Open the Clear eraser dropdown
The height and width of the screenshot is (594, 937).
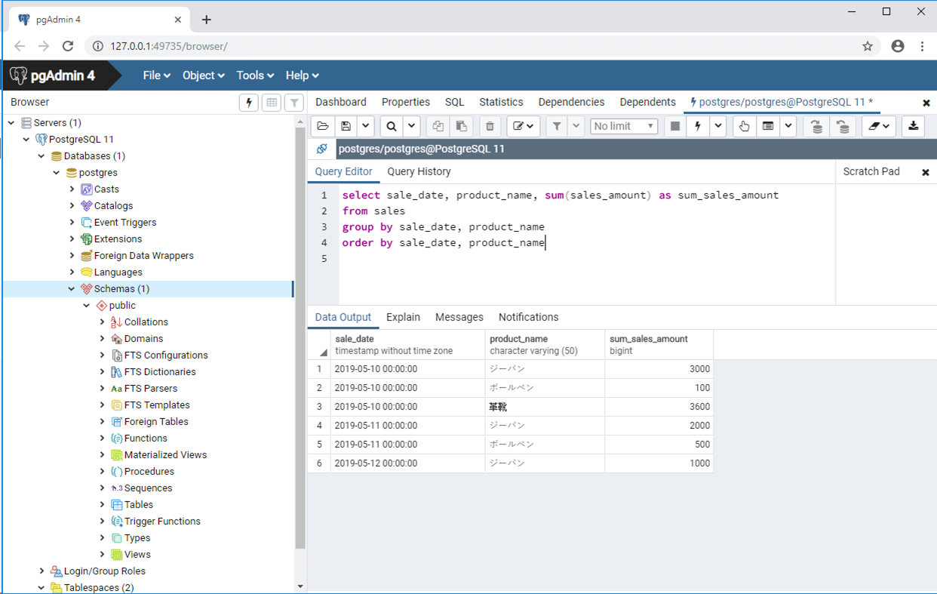pyautogui.click(x=879, y=126)
